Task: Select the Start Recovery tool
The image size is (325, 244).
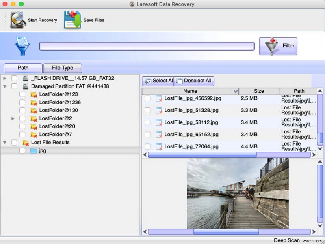Action: click(x=29, y=19)
